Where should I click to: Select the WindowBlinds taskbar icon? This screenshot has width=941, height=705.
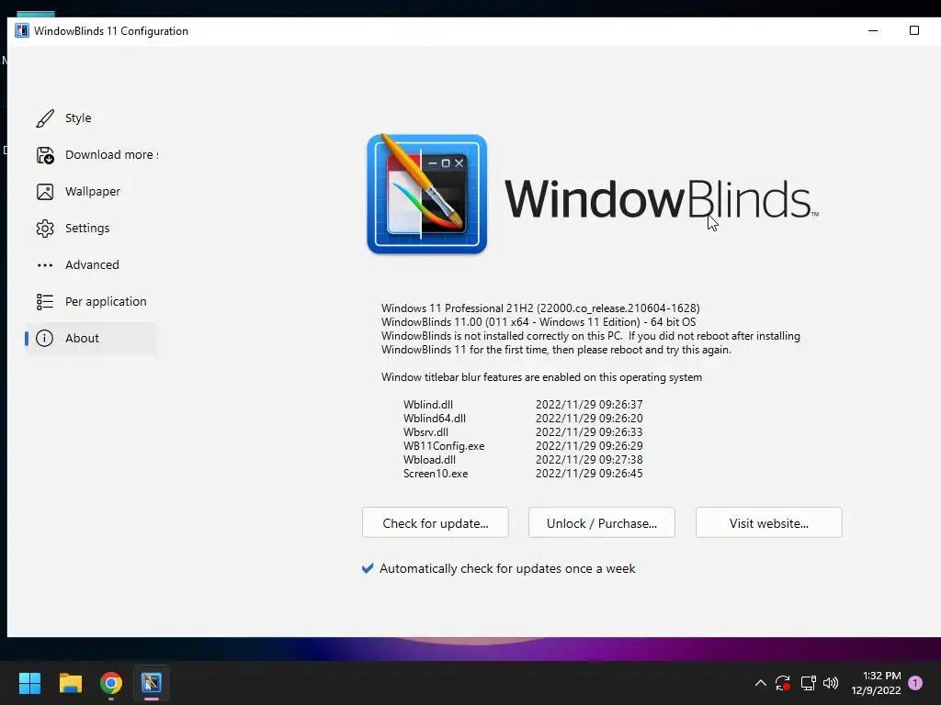coord(152,683)
